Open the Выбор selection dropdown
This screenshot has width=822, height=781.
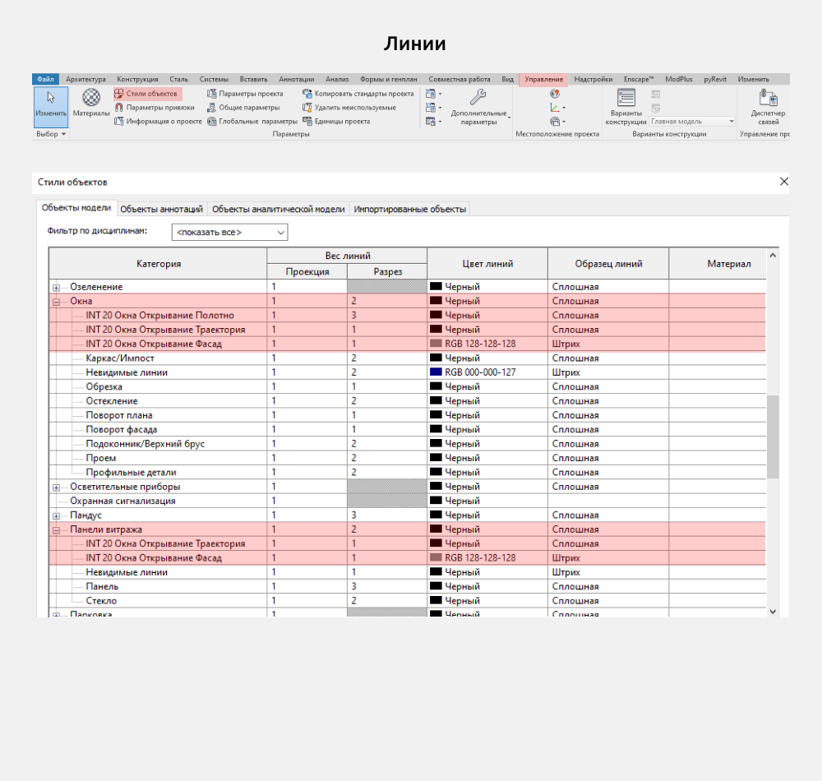click(51, 134)
